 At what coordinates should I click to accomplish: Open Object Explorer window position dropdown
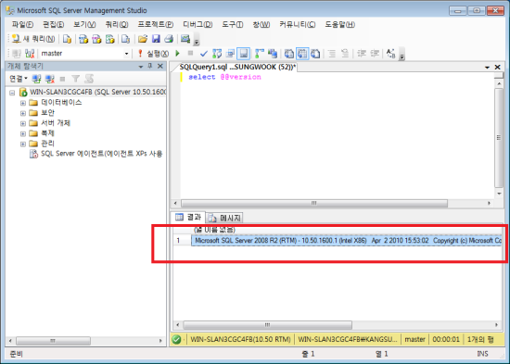tap(141, 67)
